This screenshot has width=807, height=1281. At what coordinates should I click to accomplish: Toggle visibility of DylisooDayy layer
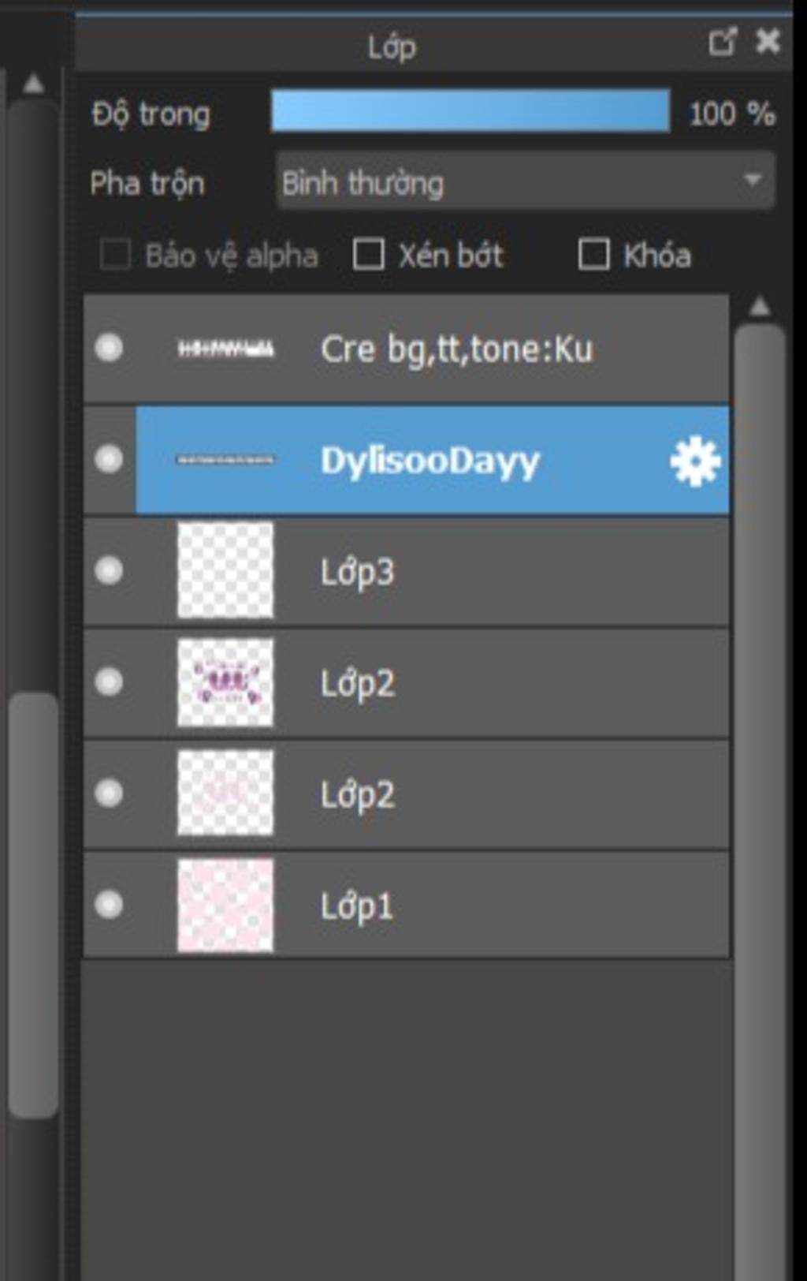click(x=109, y=459)
